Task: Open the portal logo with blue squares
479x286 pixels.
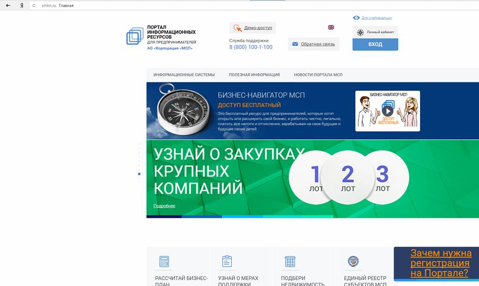Action: tap(135, 36)
